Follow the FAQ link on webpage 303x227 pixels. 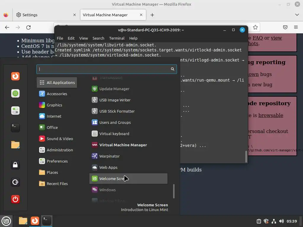coord(258,38)
